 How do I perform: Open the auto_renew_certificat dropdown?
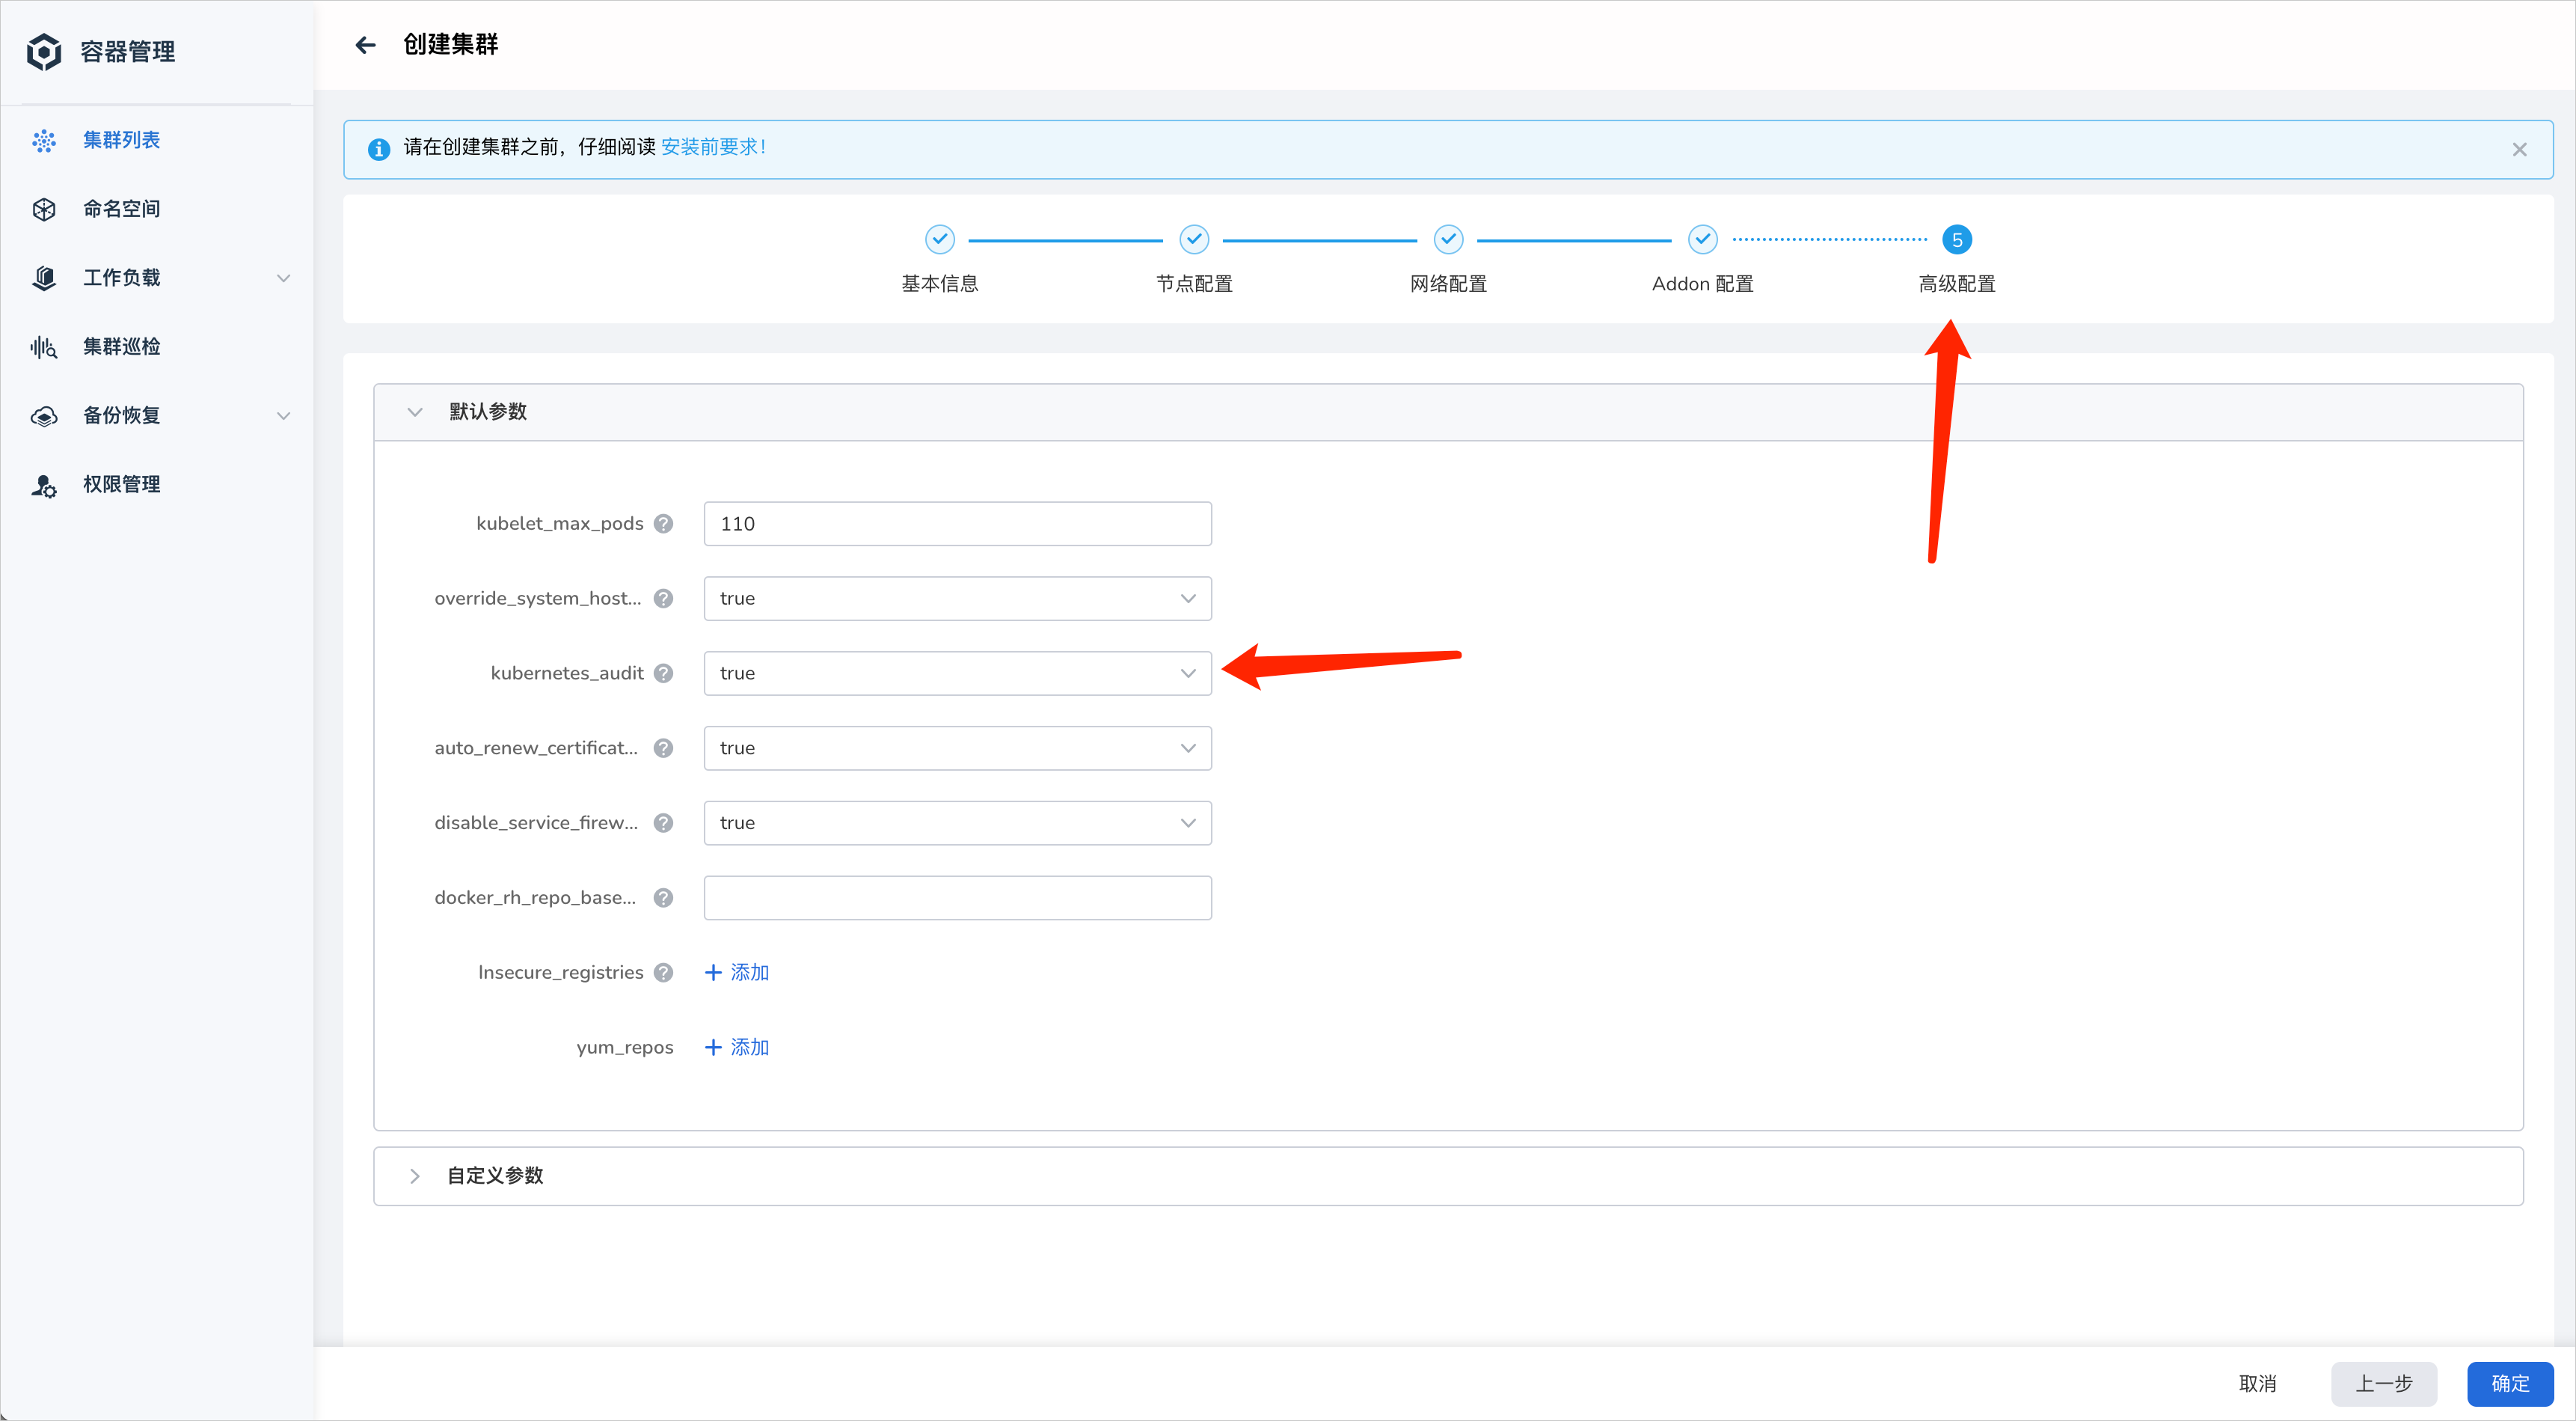[957, 748]
